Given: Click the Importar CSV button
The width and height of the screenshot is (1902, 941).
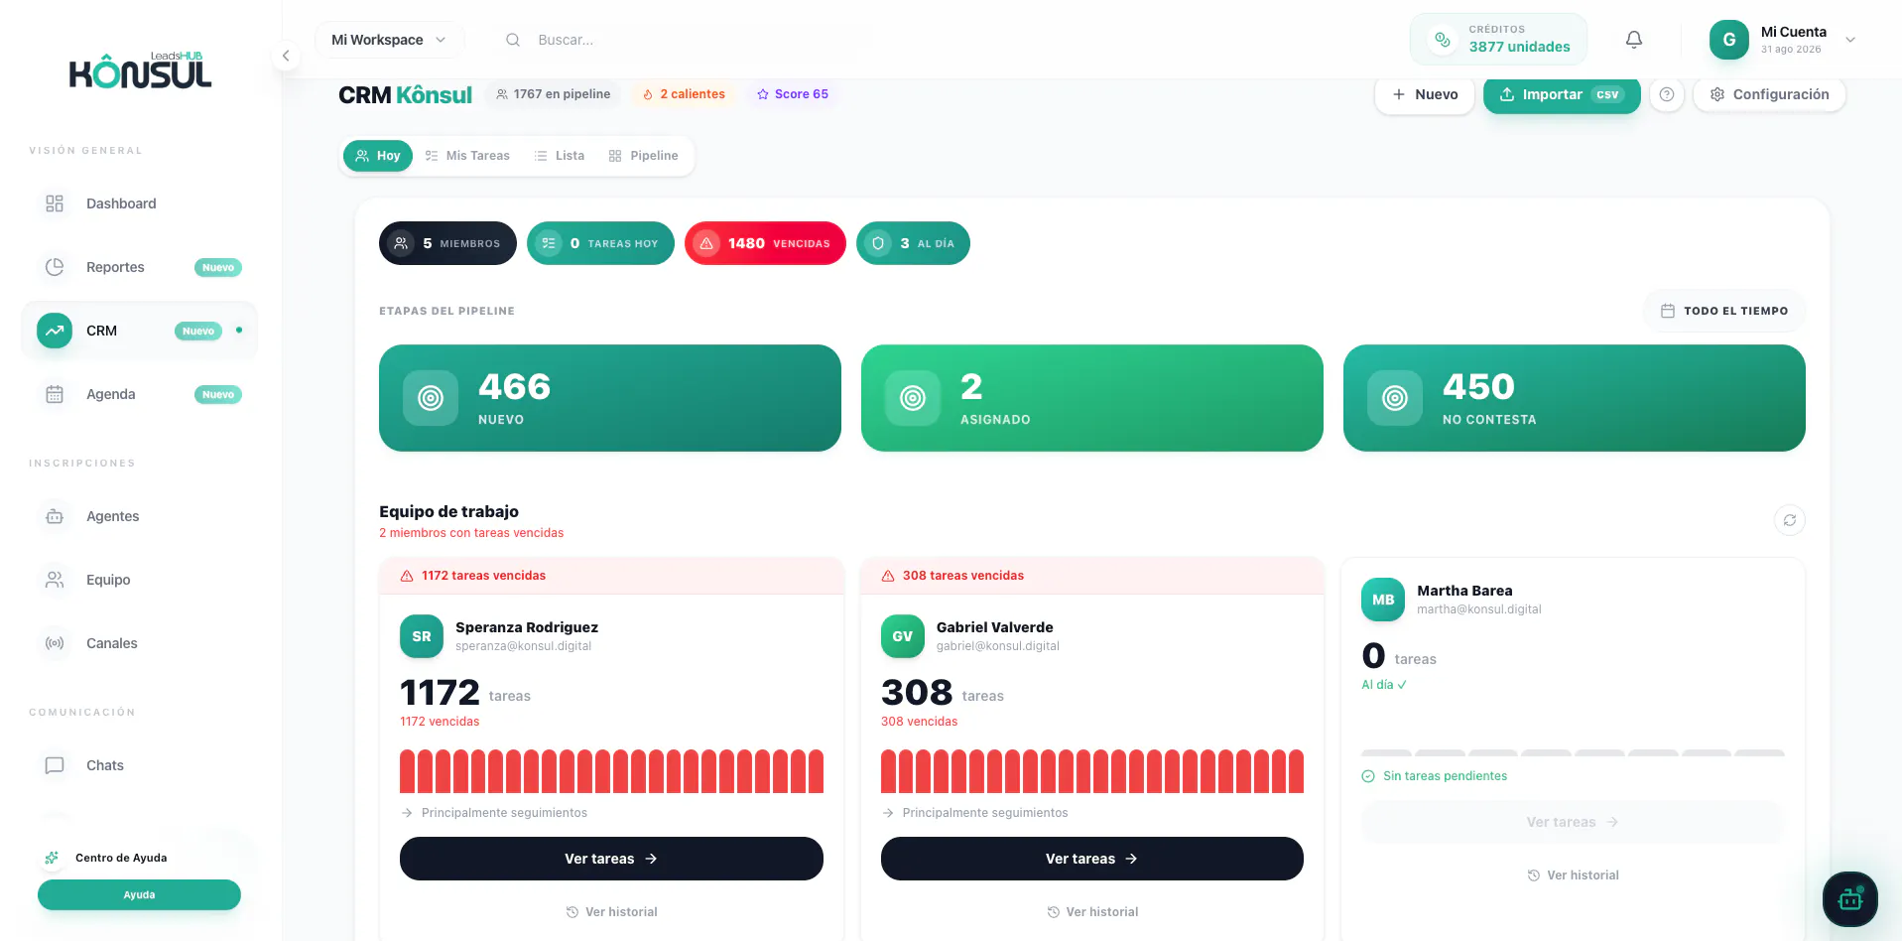Looking at the screenshot, I should (x=1562, y=94).
